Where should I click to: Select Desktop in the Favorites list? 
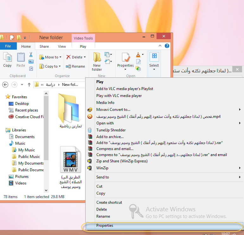(22, 104)
